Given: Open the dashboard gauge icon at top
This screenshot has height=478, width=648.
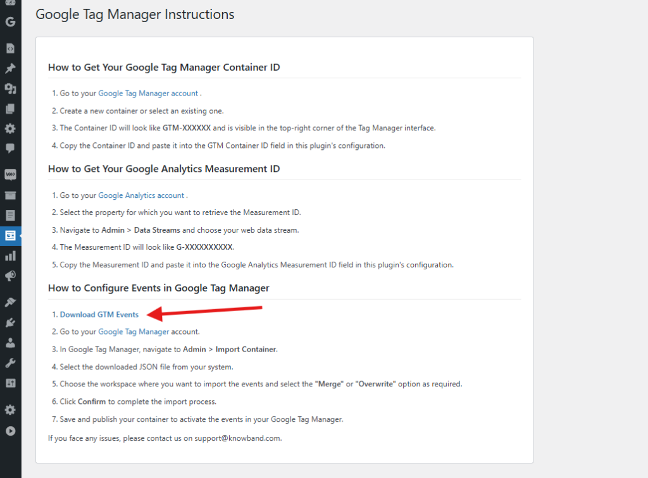Looking at the screenshot, I should click(x=10, y=3).
